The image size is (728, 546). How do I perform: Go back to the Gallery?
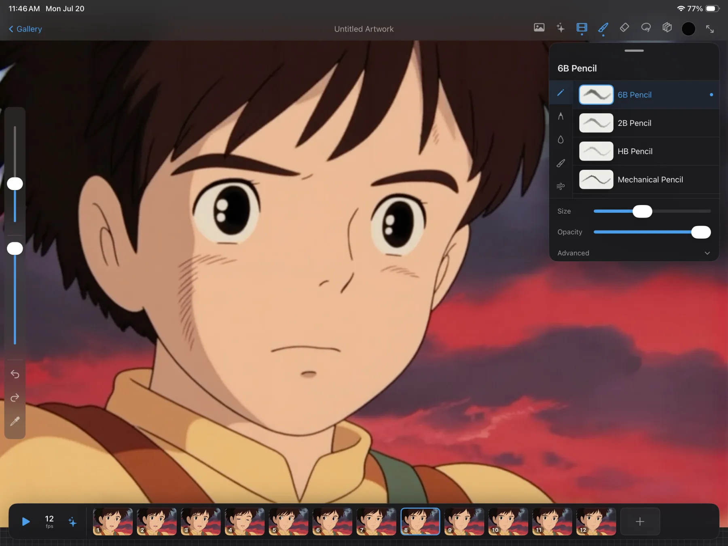pyautogui.click(x=25, y=29)
